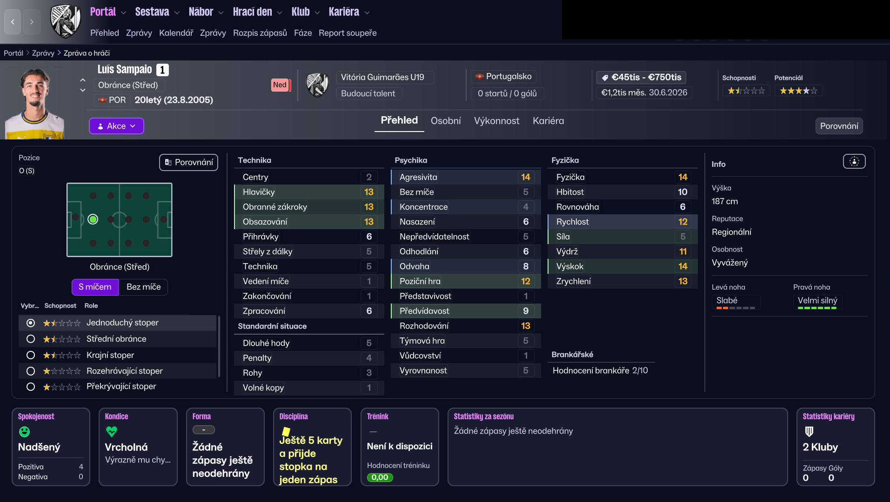Click the POR nationality flag under player name
This screenshot has height=502, width=890.
pyautogui.click(x=102, y=100)
